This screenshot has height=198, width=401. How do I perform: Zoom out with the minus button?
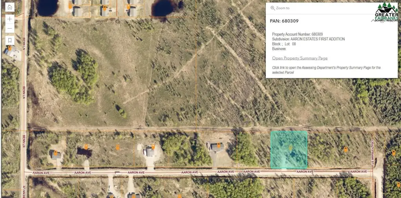coord(10,28)
